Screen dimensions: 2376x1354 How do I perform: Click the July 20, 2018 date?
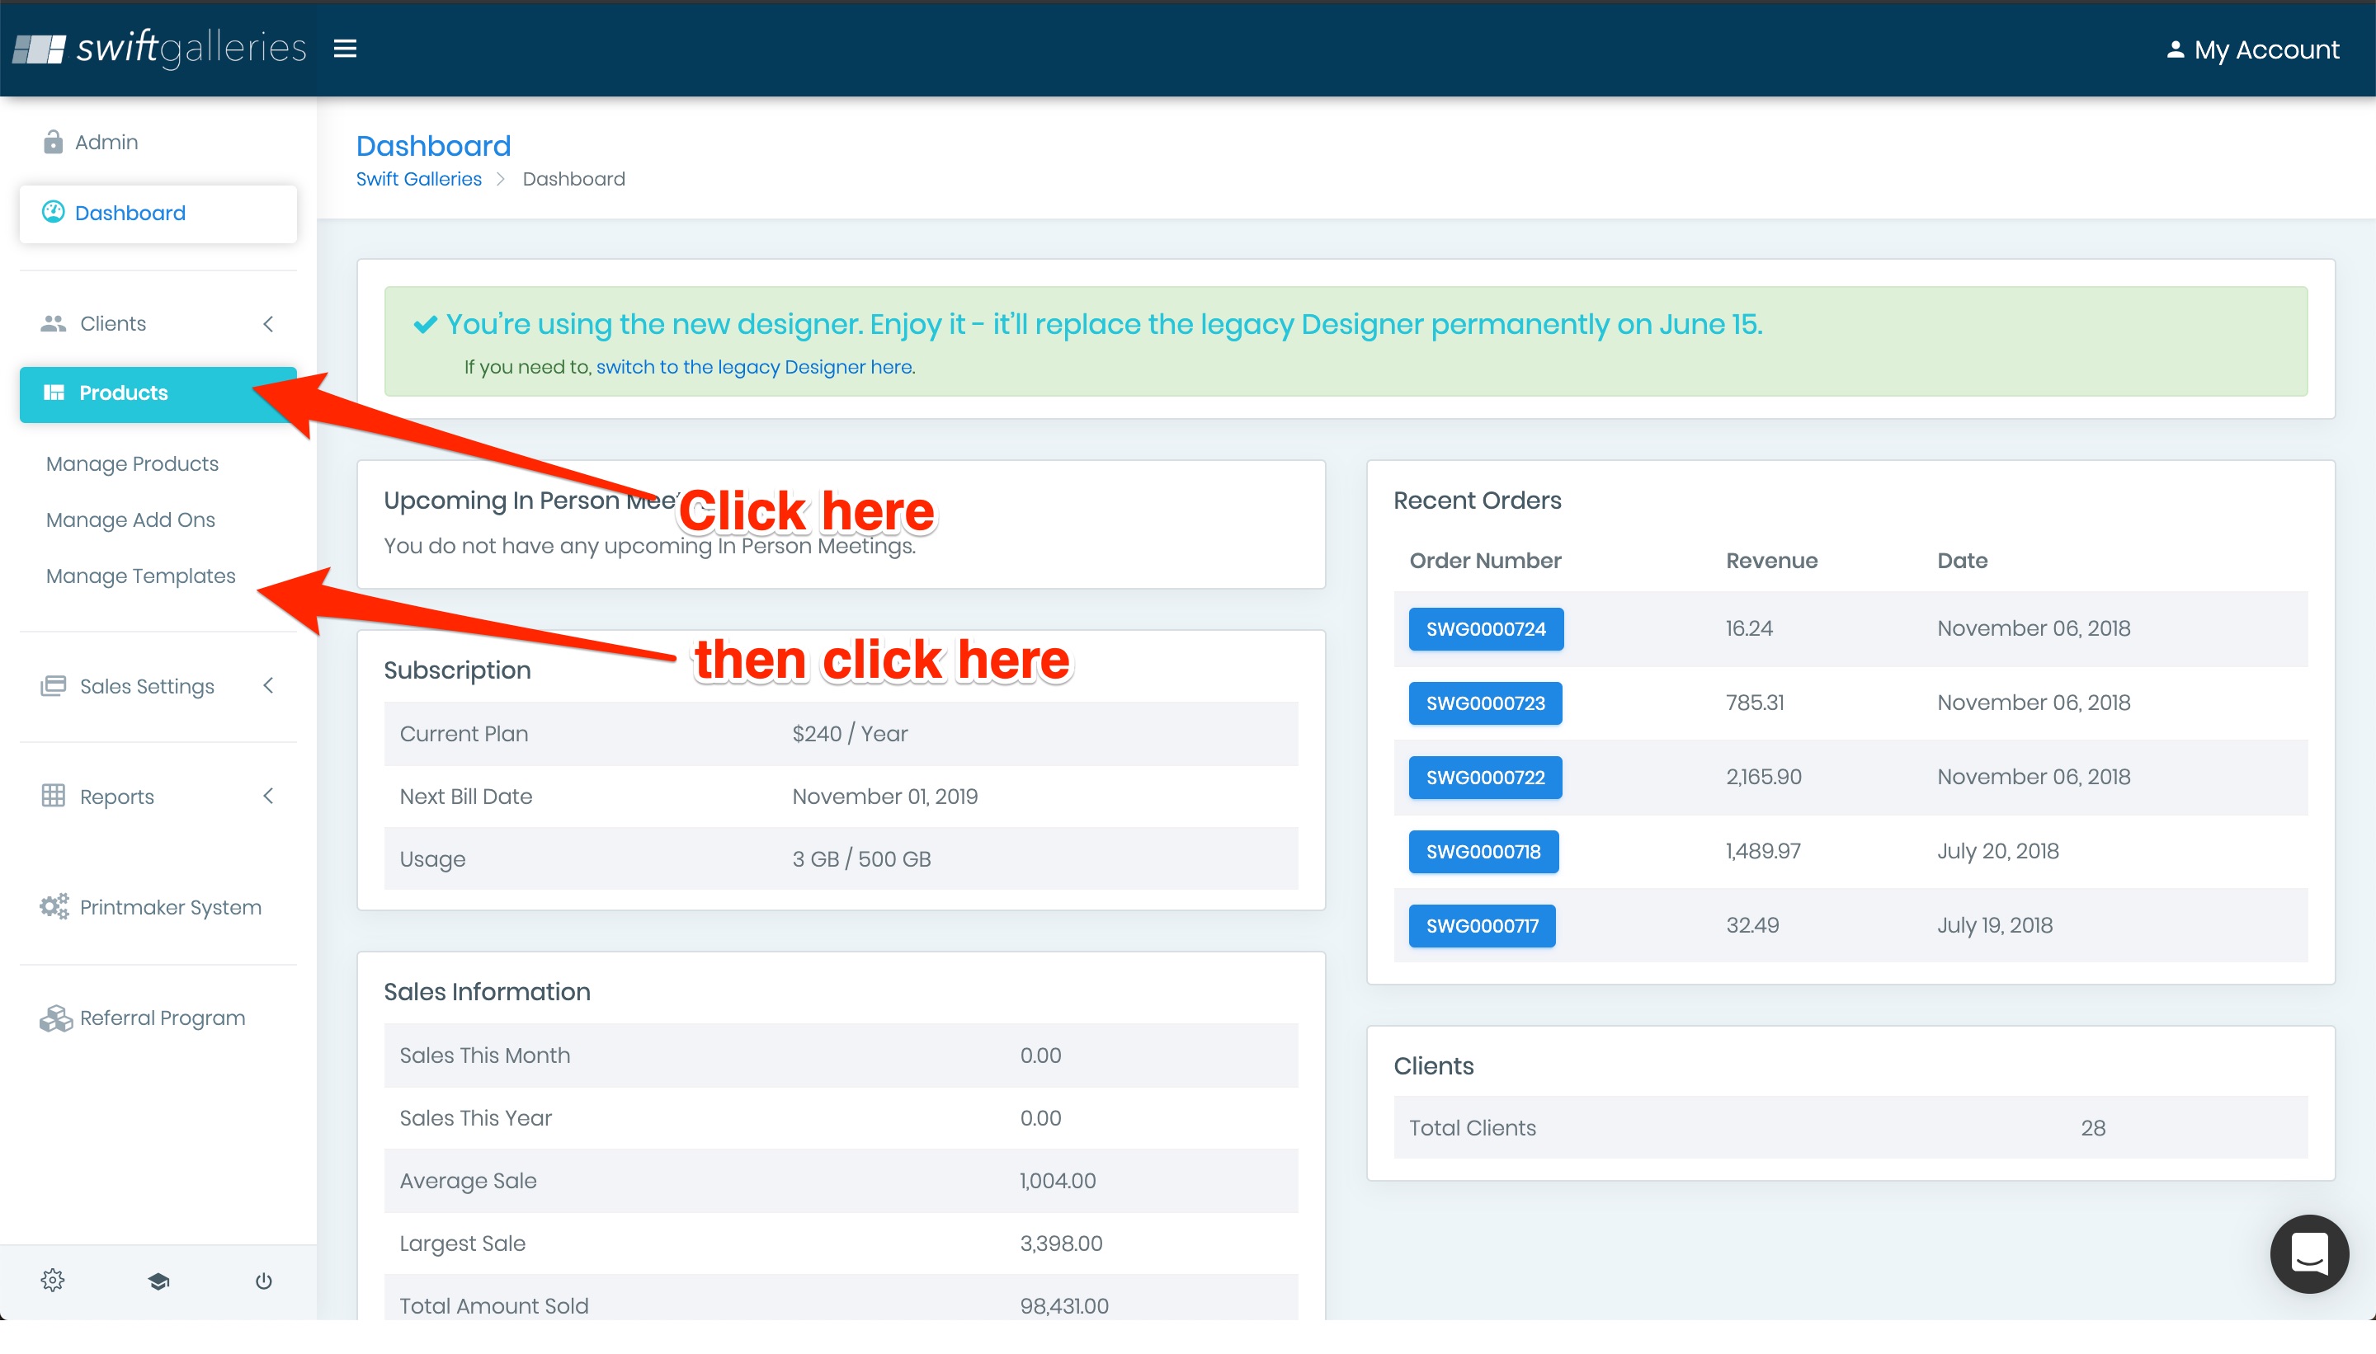click(x=1997, y=851)
